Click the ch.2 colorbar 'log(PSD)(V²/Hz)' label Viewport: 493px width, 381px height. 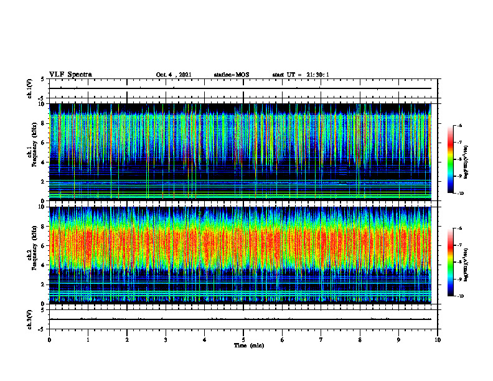pyautogui.click(x=466, y=265)
